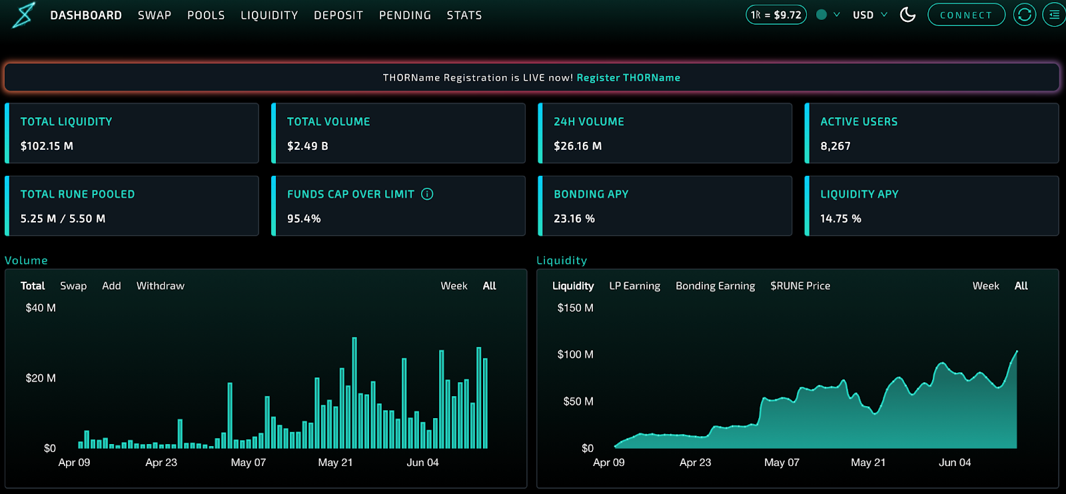1066x494 pixels.
Task: Go to the Pools page
Action: coord(206,15)
